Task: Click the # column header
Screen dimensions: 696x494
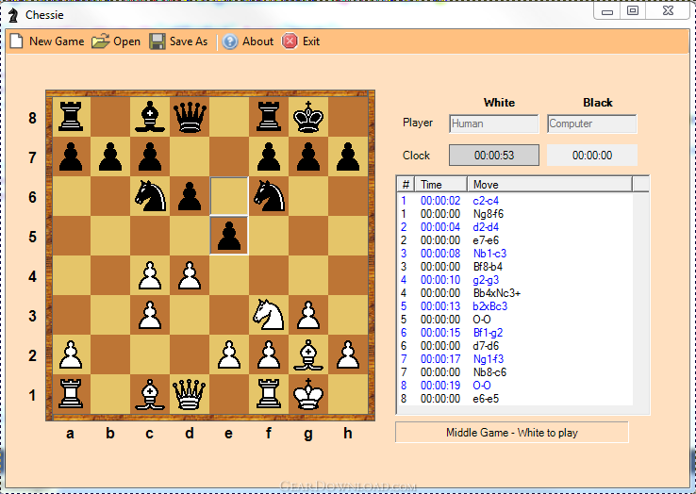Action: 406,184
